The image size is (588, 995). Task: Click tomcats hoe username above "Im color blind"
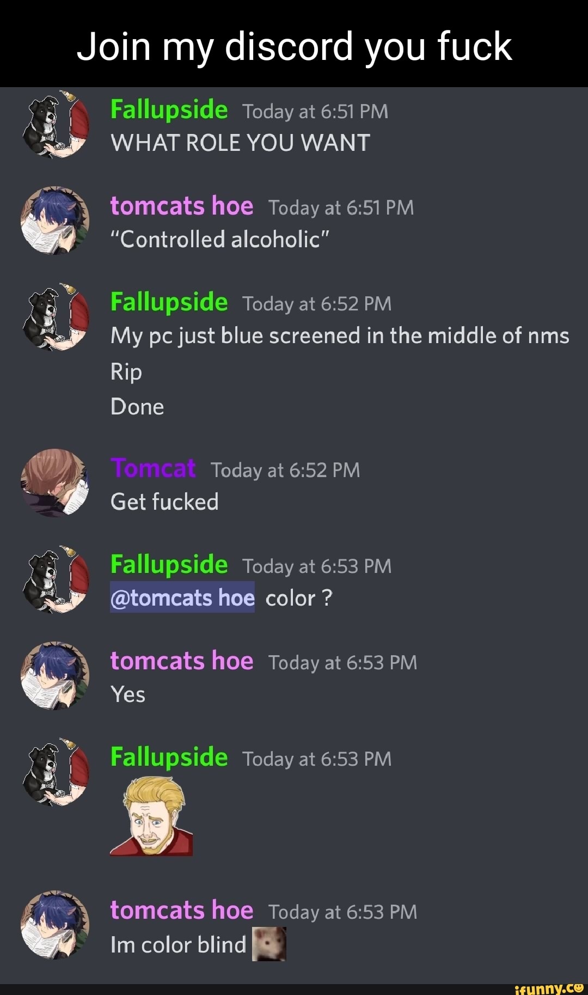tap(182, 910)
